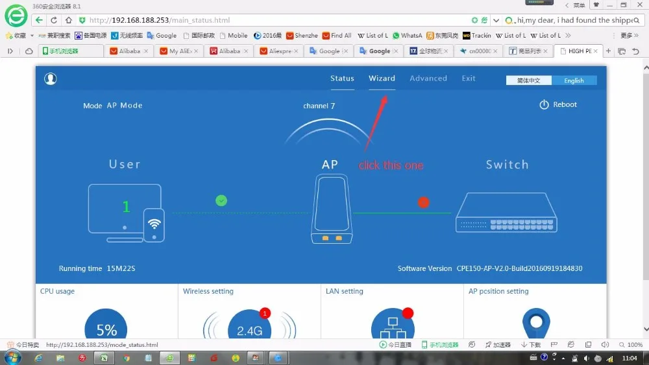The height and width of the screenshot is (365, 649).
Task: Reload the page with refresh icon
Action: (x=54, y=20)
